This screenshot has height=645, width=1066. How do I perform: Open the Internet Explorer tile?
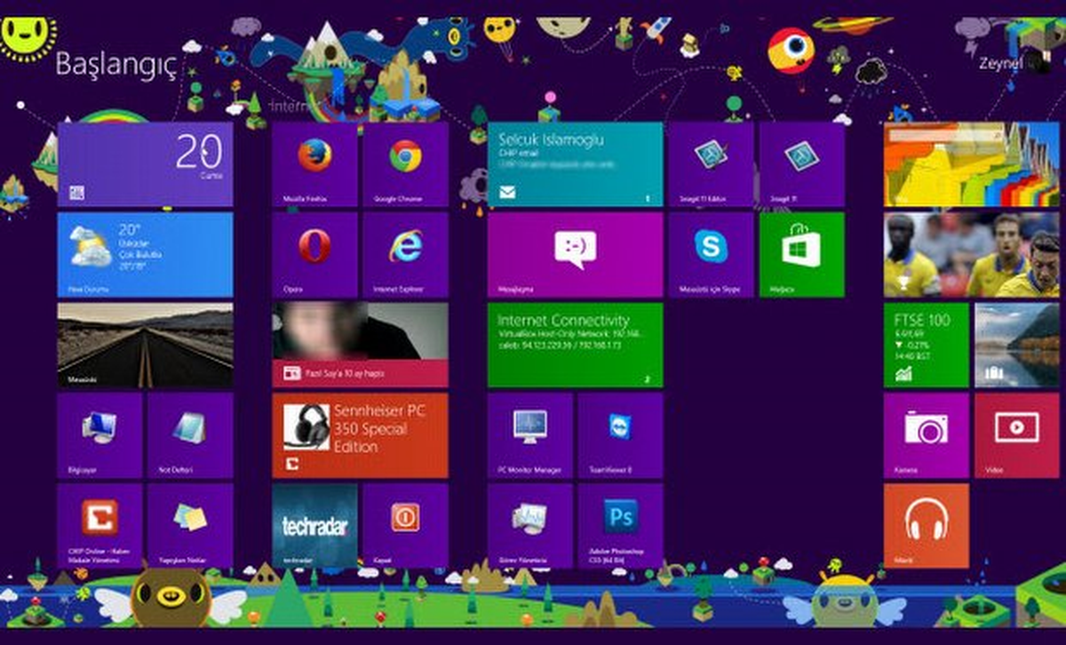(x=405, y=255)
